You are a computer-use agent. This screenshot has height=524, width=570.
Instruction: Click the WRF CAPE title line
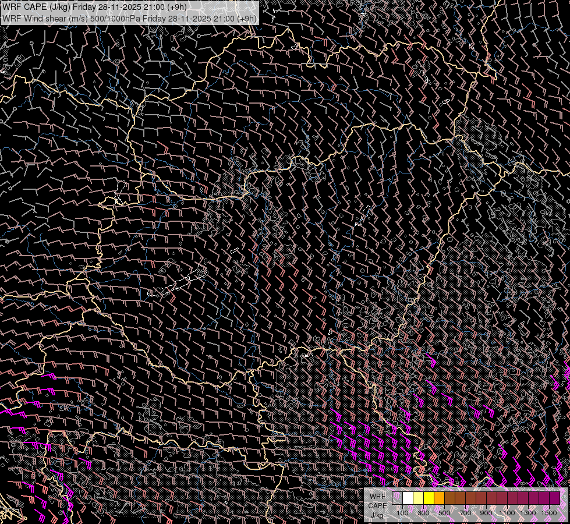94,7
